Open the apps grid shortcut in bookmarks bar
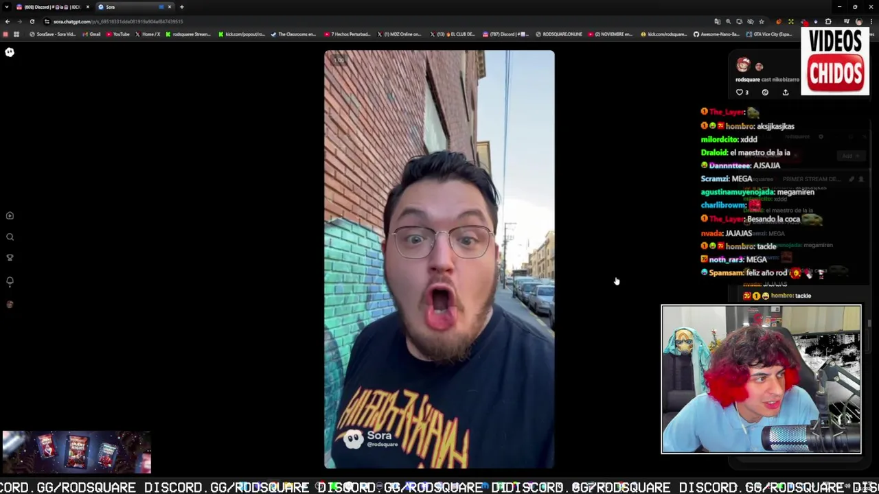Image resolution: width=879 pixels, height=494 pixels. coord(16,34)
